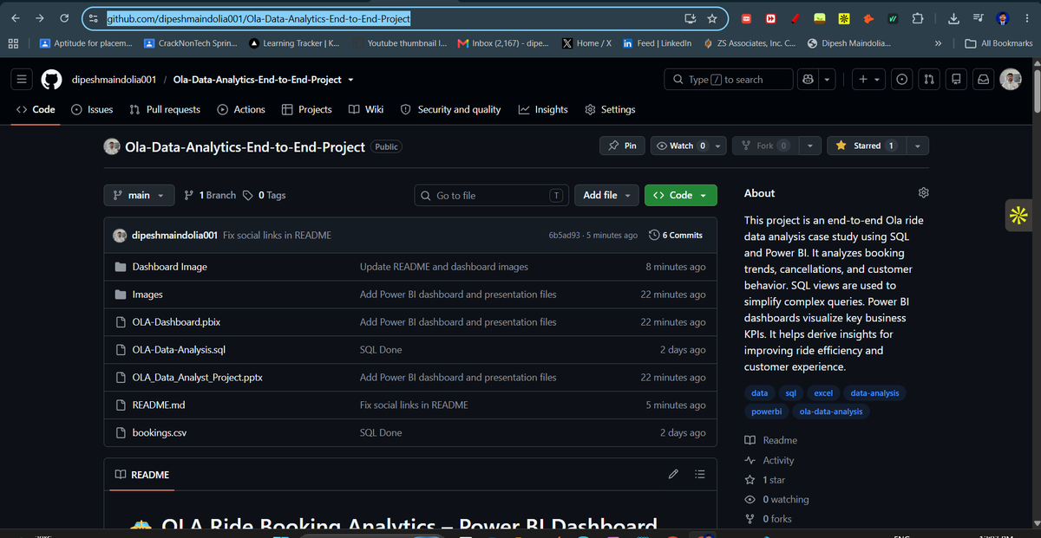Edit repository About settings gear
Viewport: 1041px width, 538px height.
(923, 192)
